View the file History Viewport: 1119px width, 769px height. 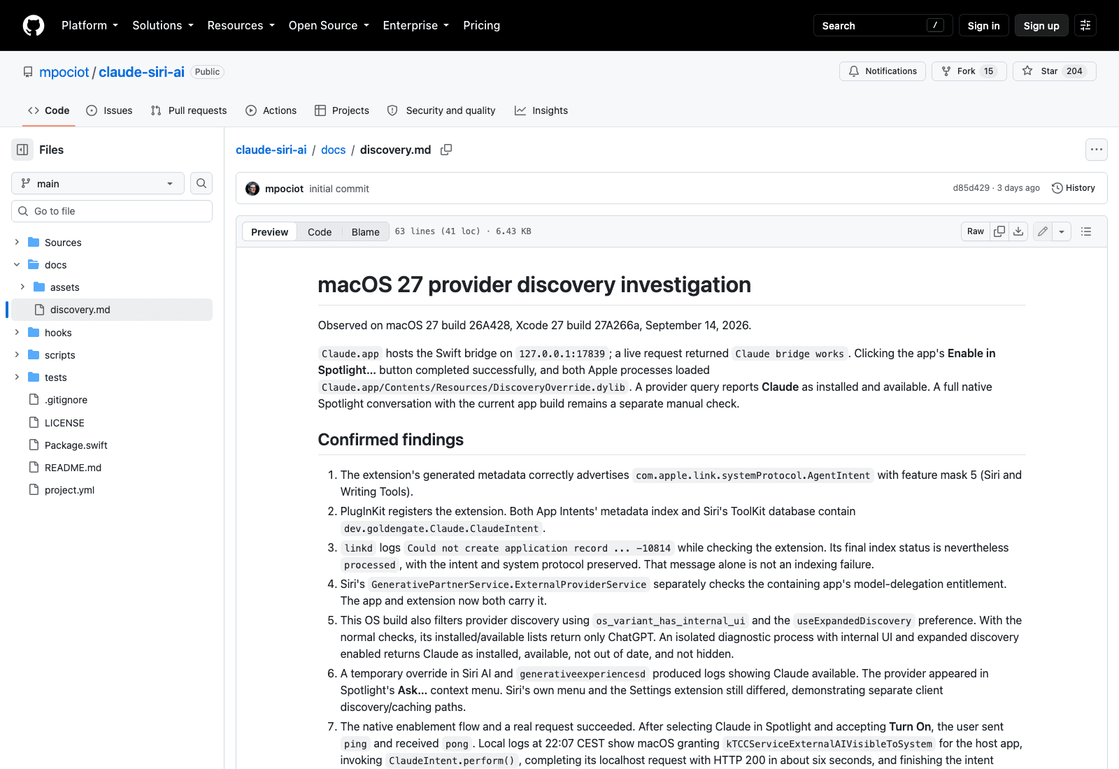pyautogui.click(x=1074, y=188)
